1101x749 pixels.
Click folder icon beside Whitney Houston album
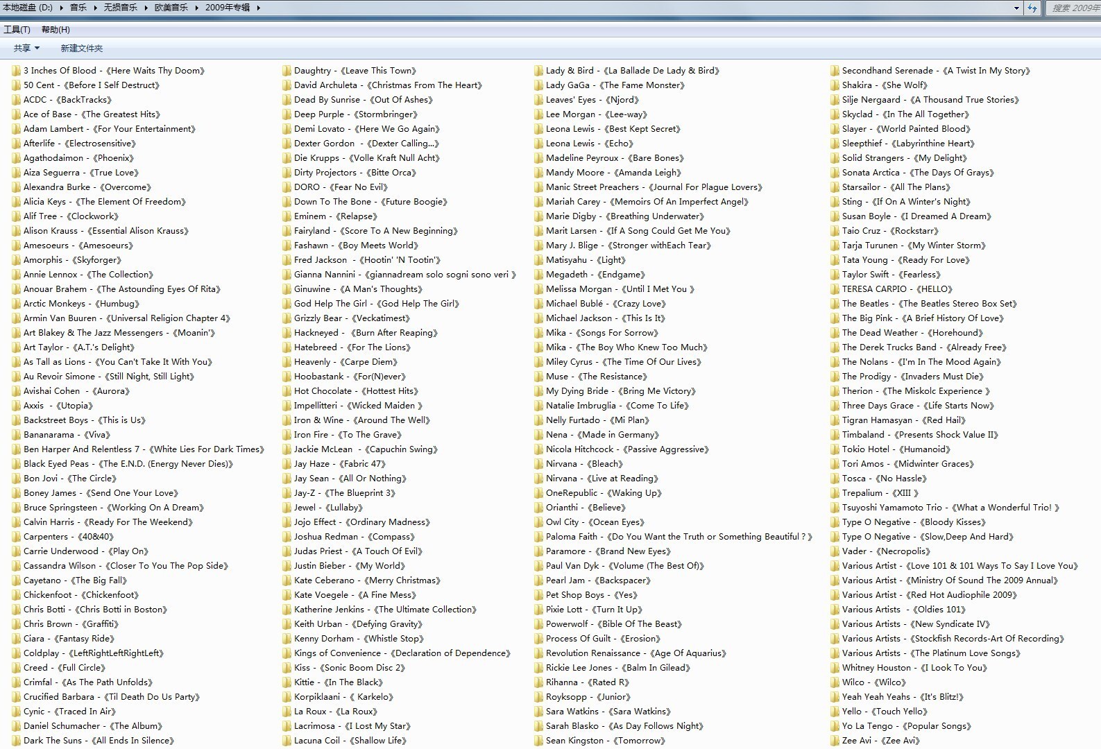click(x=835, y=668)
